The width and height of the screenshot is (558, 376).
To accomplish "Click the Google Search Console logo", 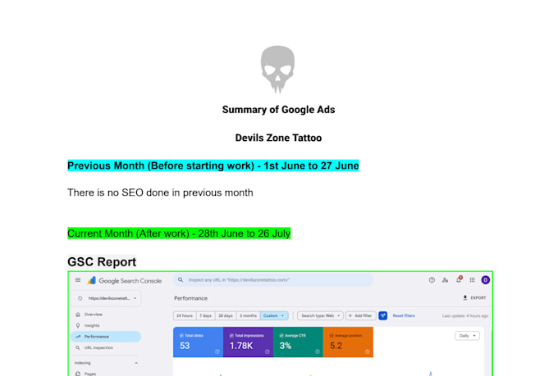I will [125, 280].
